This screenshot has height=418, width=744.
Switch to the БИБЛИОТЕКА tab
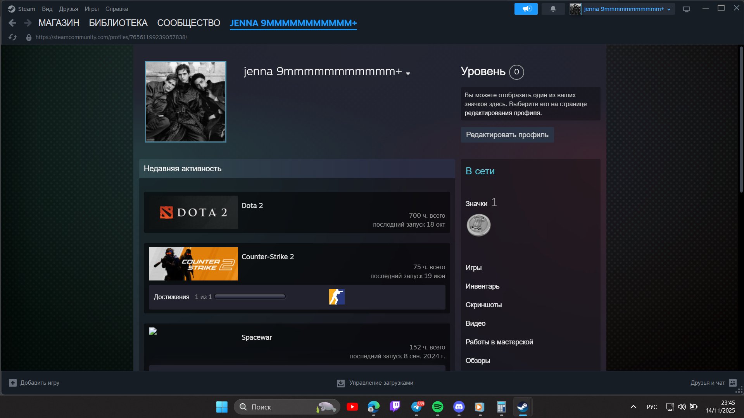coord(118,23)
